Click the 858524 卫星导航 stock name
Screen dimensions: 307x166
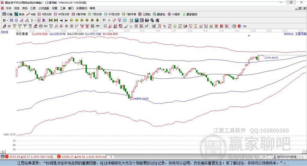point(295,34)
